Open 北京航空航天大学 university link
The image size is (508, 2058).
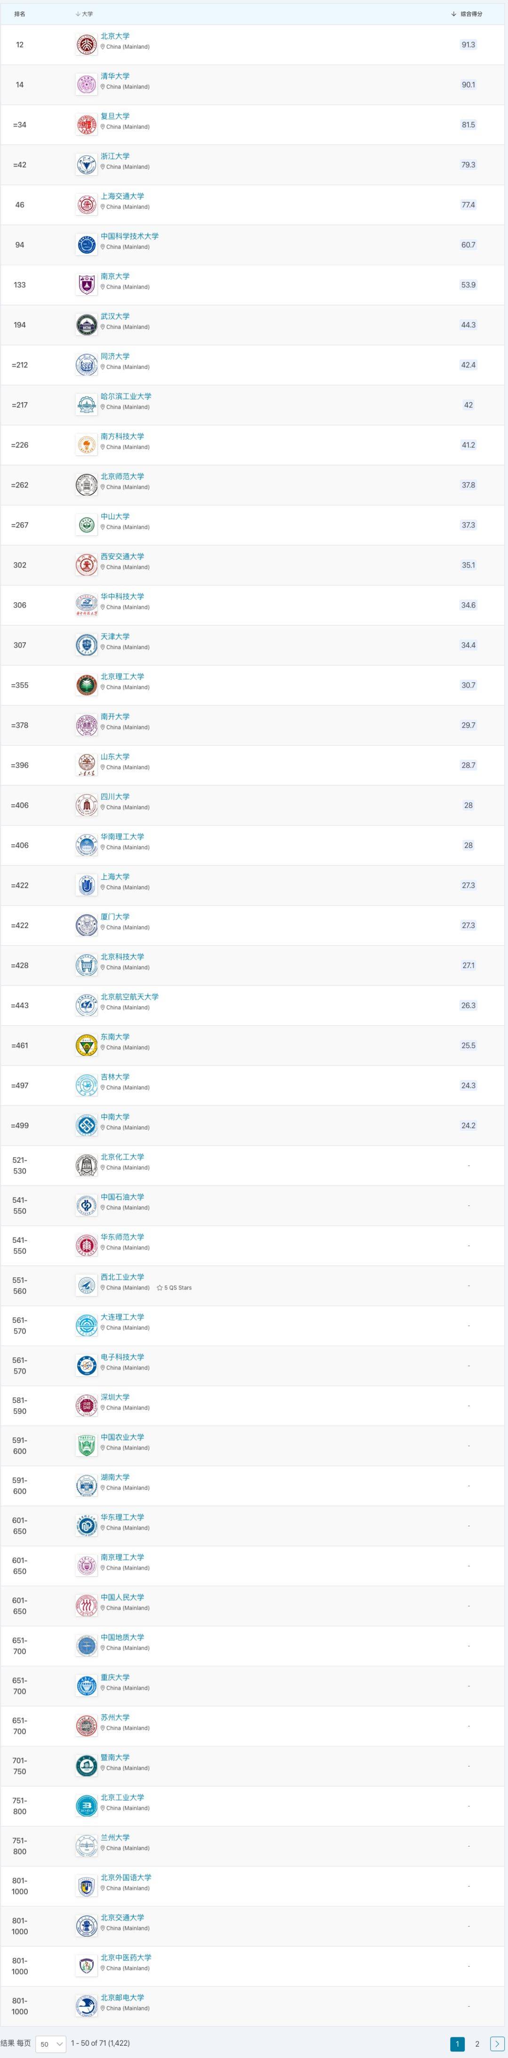coord(129,997)
